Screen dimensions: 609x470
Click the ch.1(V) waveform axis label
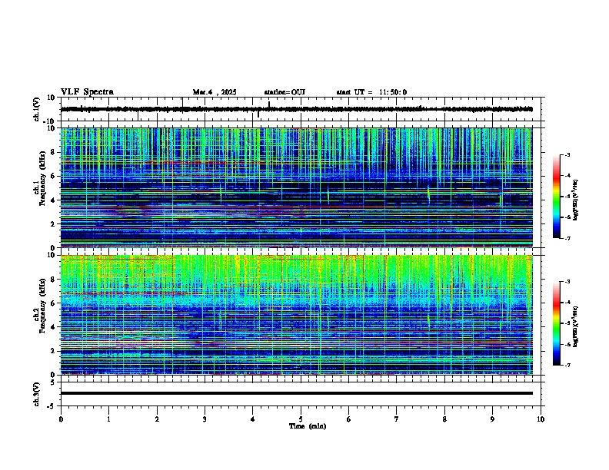point(37,109)
